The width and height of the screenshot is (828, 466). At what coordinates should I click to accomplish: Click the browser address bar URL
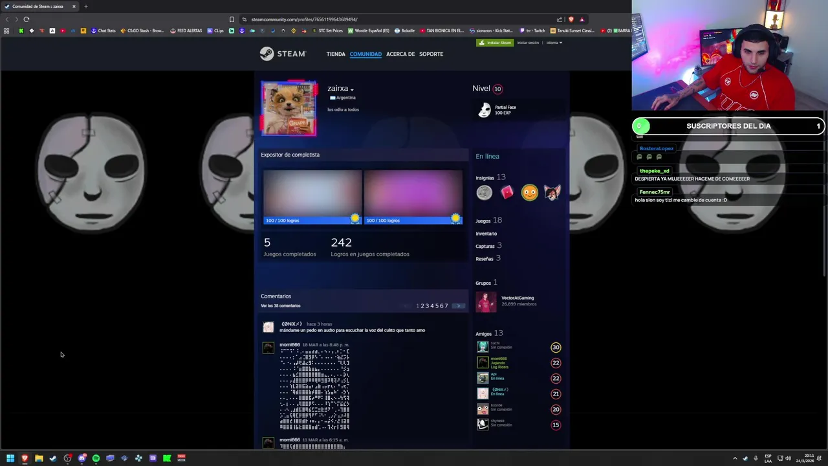304,19
